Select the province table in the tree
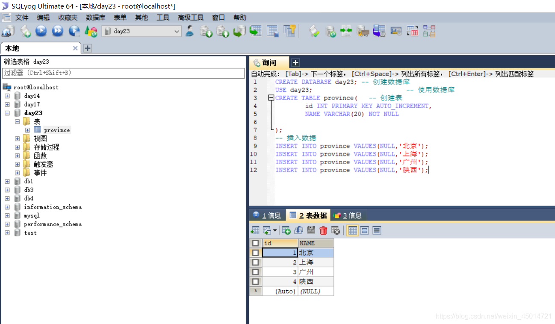The image size is (555, 324). pos(57,130)
